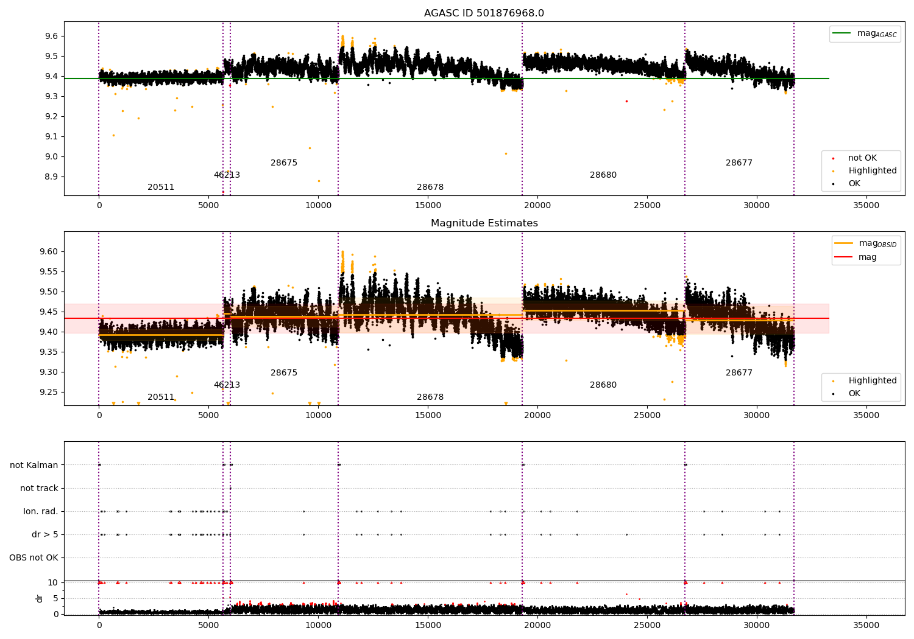This screenshot has width=914, height=639.
Task: Click the mag OBSID legend entry in middle plot
Action: click(877, 243)
